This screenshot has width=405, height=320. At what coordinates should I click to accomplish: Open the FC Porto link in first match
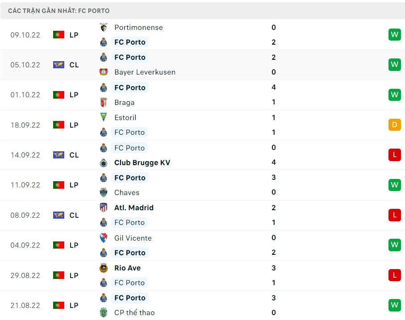click(129, 42)
